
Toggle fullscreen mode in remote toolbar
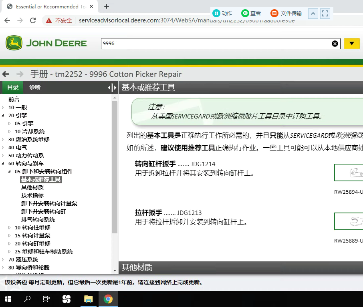click(325, 14)
